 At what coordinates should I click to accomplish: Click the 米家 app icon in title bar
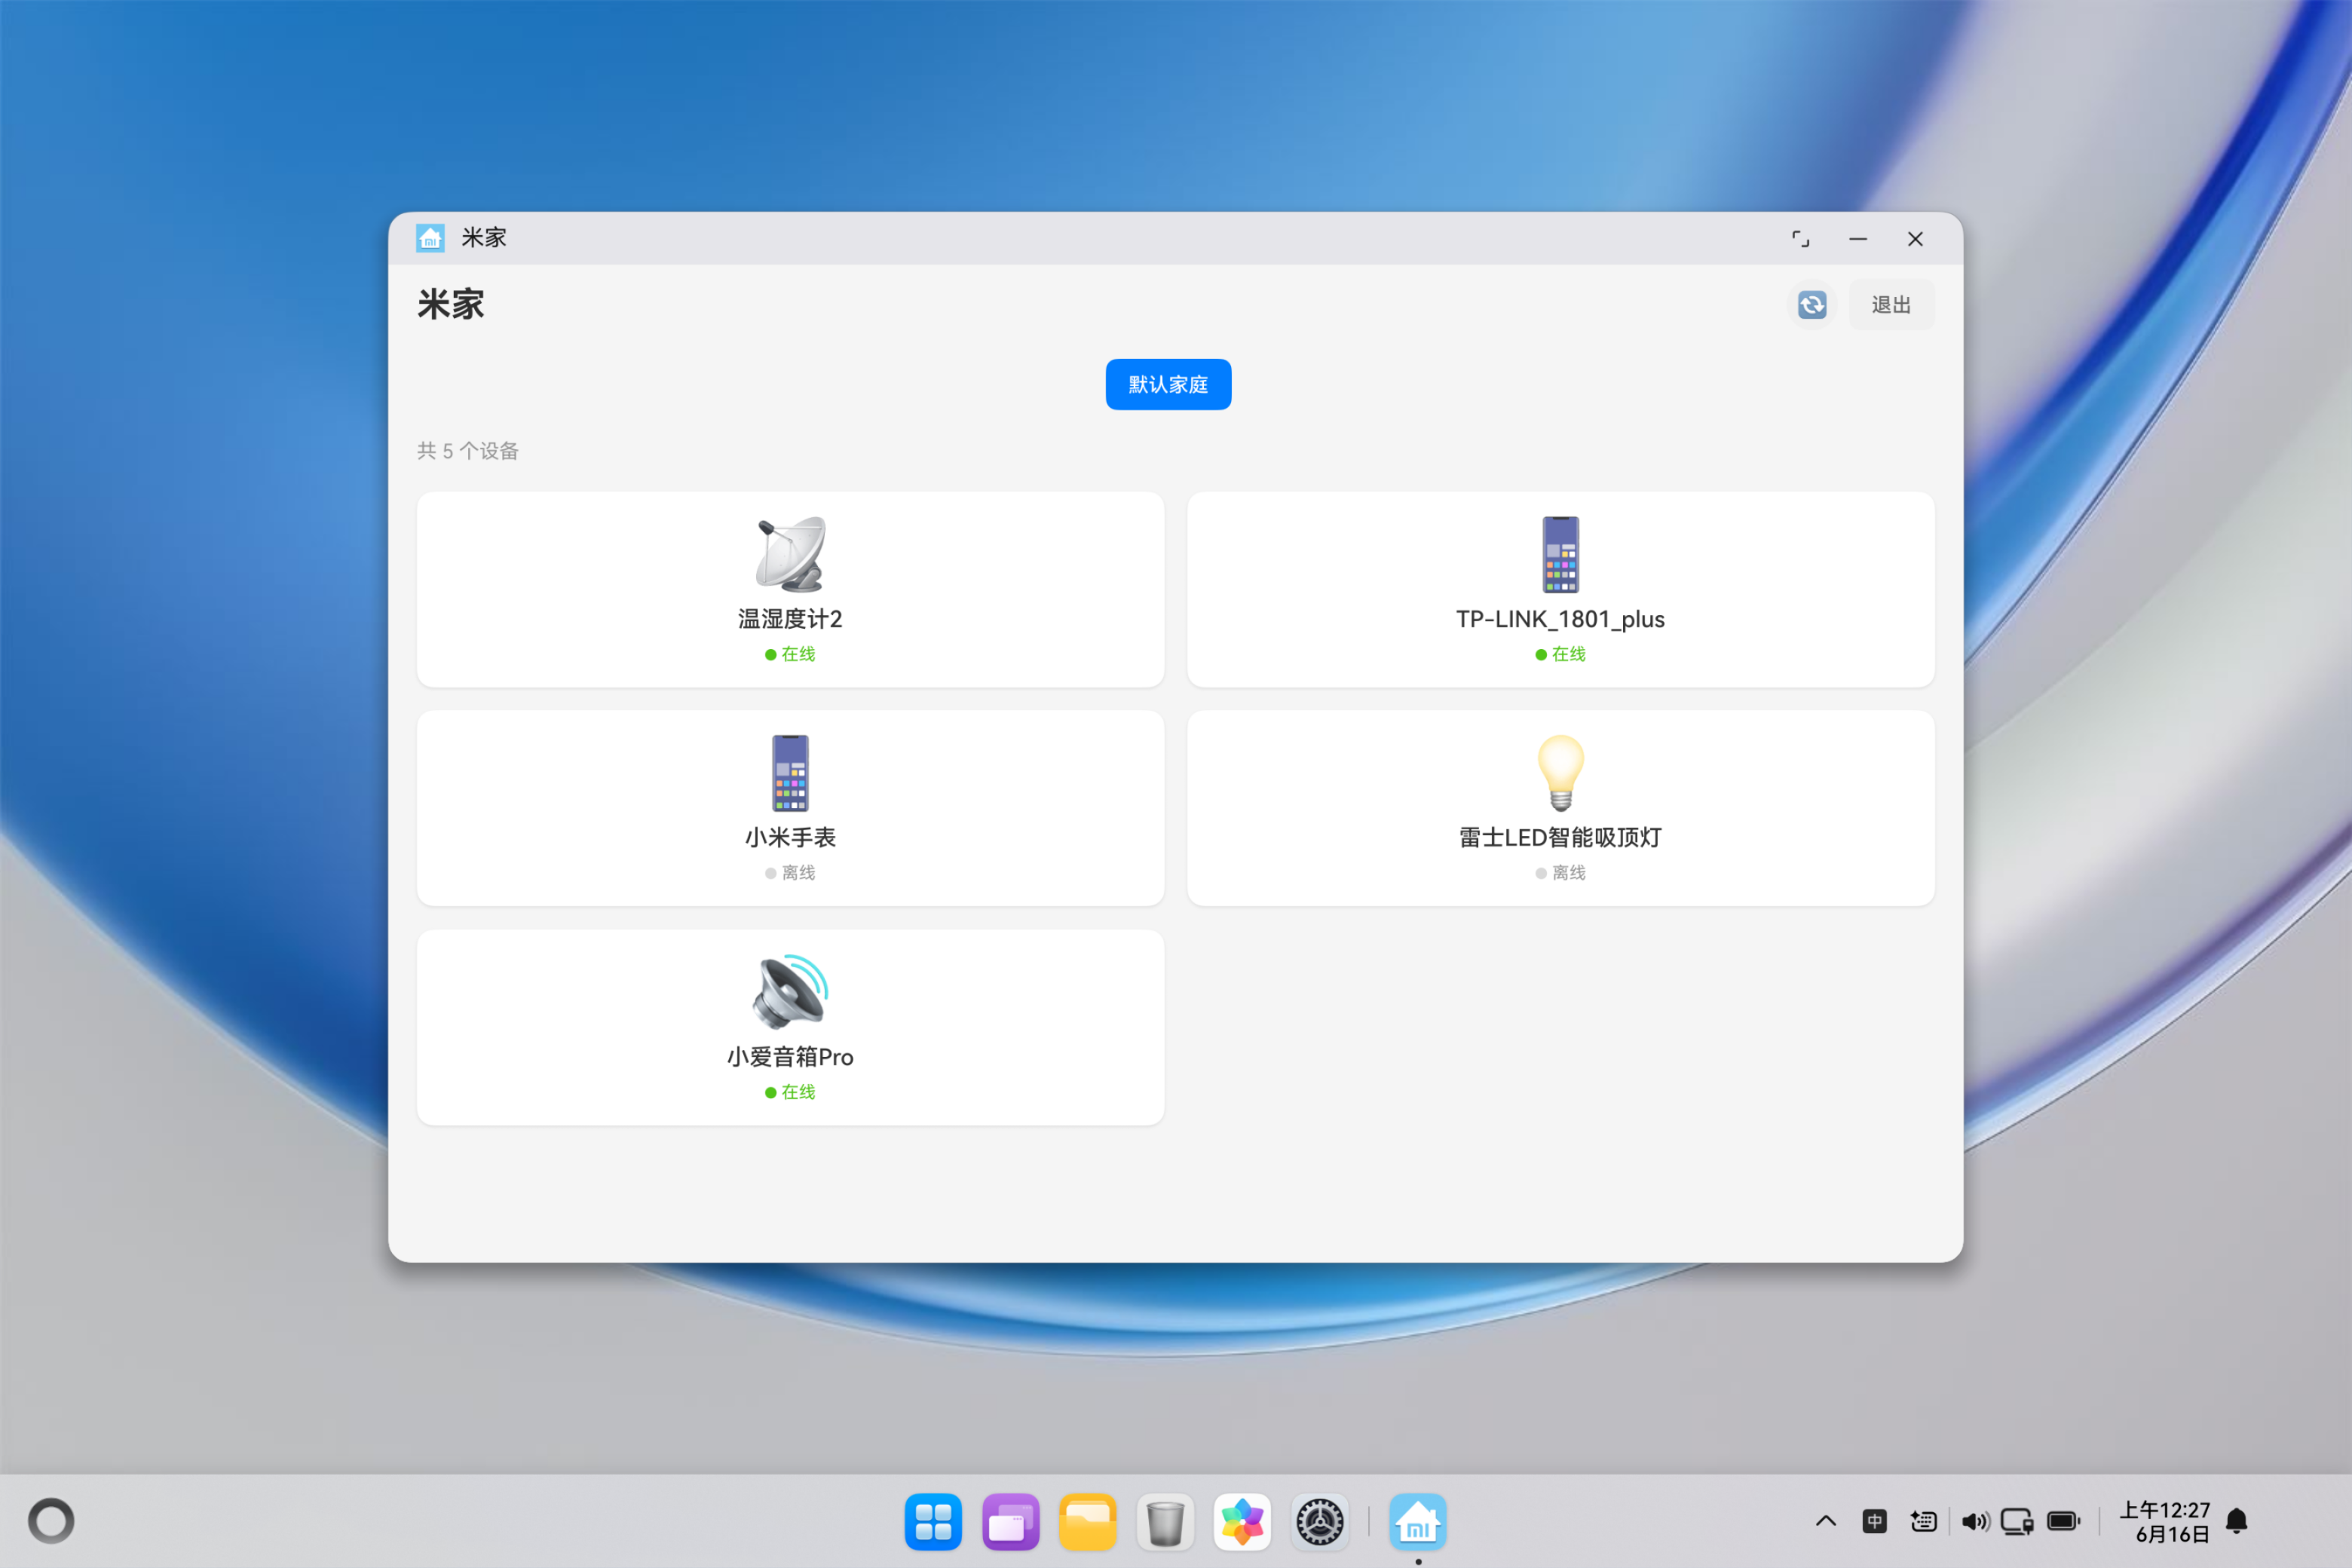(430, 238)
